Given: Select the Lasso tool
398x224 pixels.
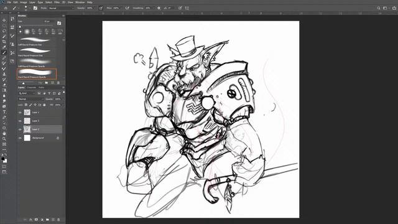Looking at the screenshot, I should (x=4, y=30).
